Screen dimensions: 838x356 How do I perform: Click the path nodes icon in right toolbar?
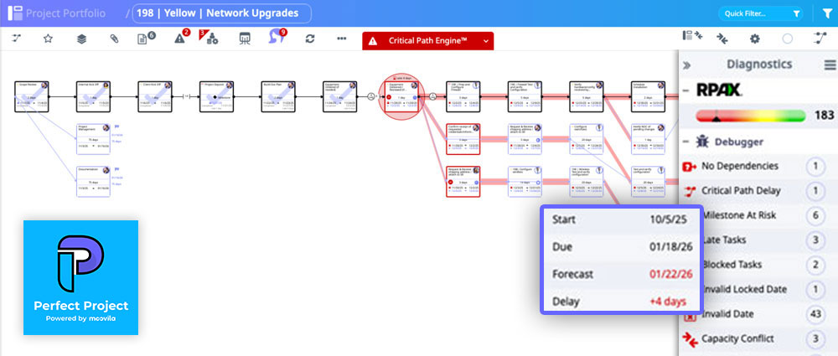[x=820, y=38]
